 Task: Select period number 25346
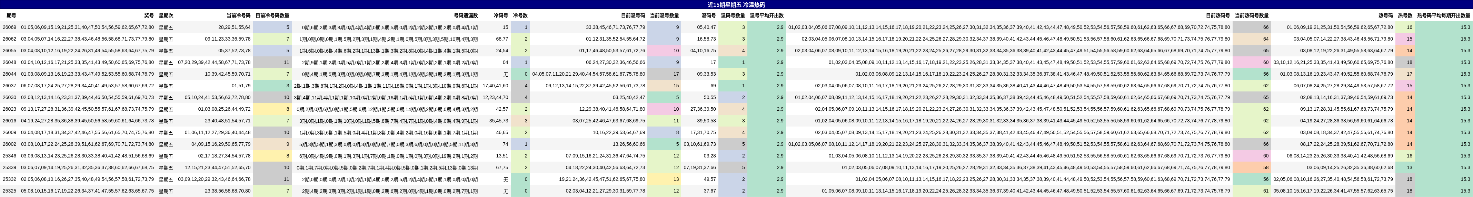[x=9, y=155]
